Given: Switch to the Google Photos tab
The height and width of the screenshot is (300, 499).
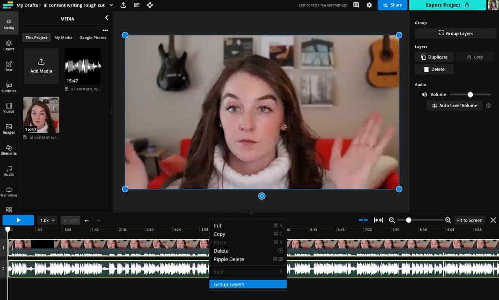Looking at the screenshot, I should [x=93, y=37].
